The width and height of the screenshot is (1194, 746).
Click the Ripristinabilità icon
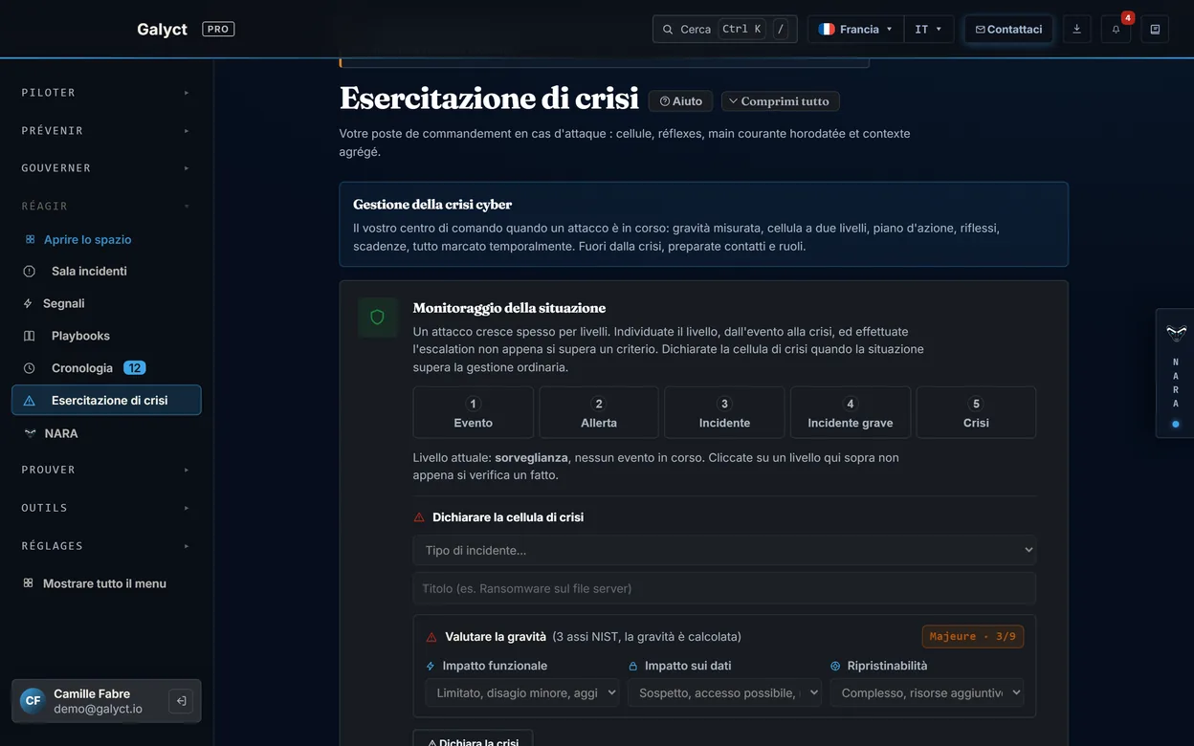click(835, 666)
